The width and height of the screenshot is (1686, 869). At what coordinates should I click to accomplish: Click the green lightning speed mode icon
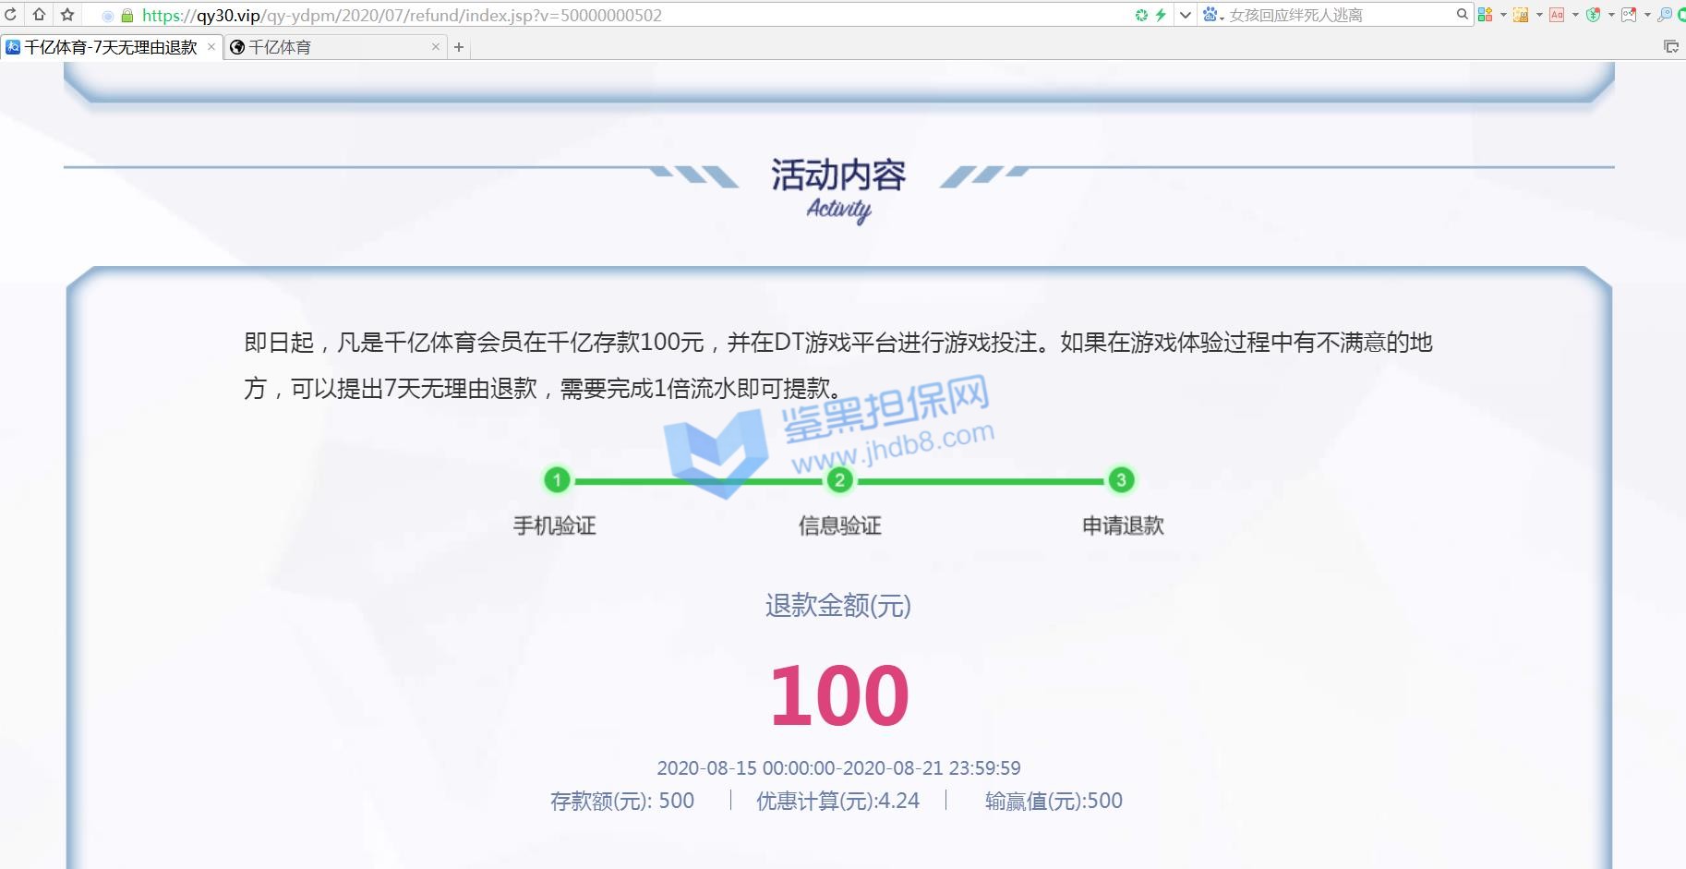tap(1161, 15)
